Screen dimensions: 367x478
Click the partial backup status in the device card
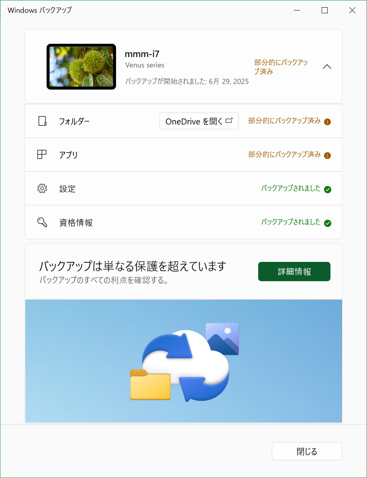(x=281, y=67)
